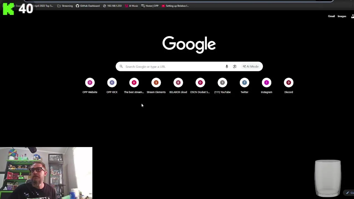Open the Gmail link
Image resolution: width=354 pixels, height=199 pixels.
(331, 16)
